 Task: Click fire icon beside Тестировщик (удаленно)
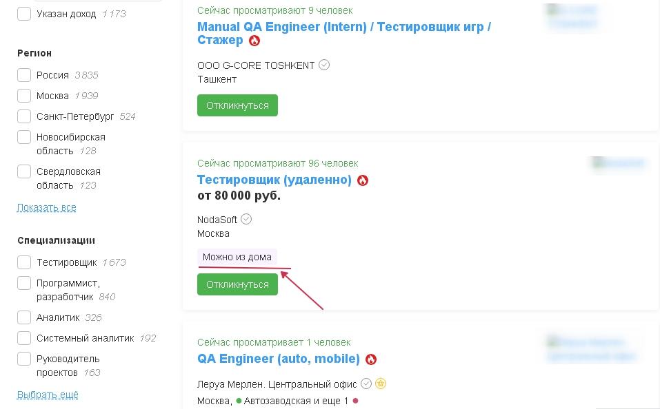[363, 180]
